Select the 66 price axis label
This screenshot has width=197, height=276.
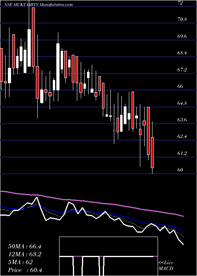tap(180, 86)
